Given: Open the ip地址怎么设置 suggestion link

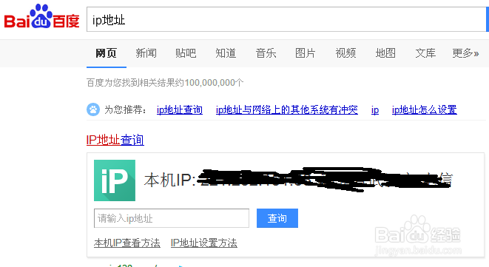Looking at the screenshot, I should point(425,109).
